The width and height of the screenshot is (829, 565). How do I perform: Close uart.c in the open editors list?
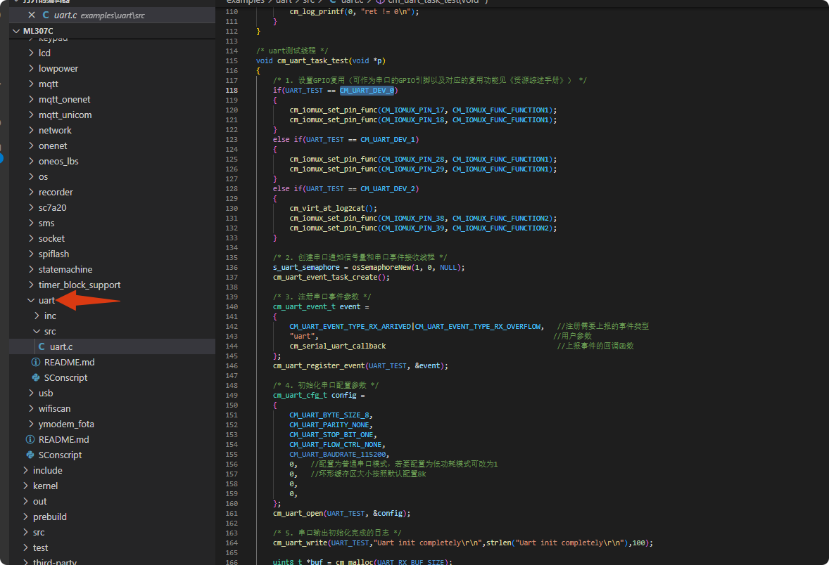click(x=30, y=15)
